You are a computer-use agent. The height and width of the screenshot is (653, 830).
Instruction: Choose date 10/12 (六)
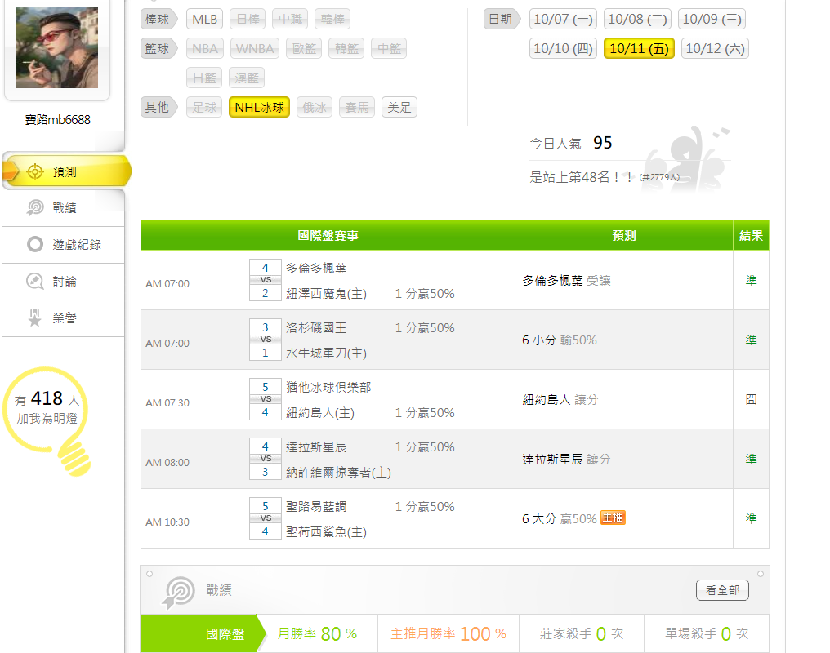pos(715,49)
